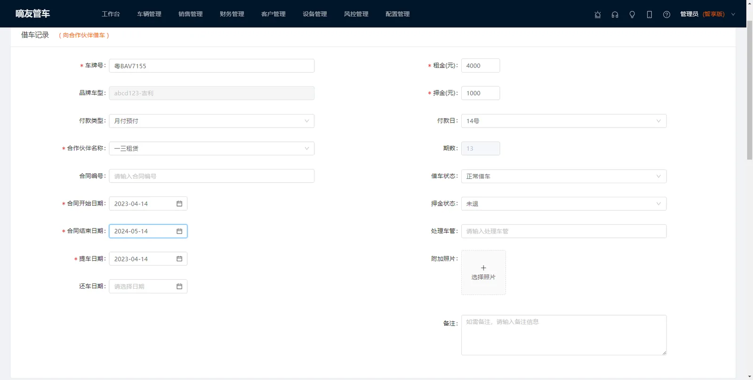The height and width of the screenshot is (380, 753).
Task: Open the 客户管理 menu
Action: pyautogui.click(x=273, y=14)
